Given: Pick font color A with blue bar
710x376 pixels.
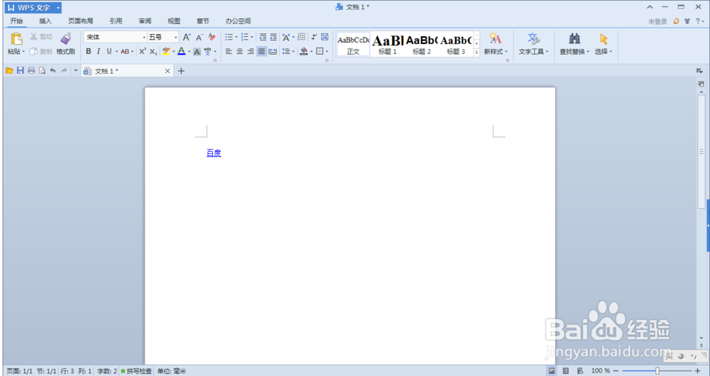Looking at the screenshot, I should pyautogui.click(x=181, y=52).
